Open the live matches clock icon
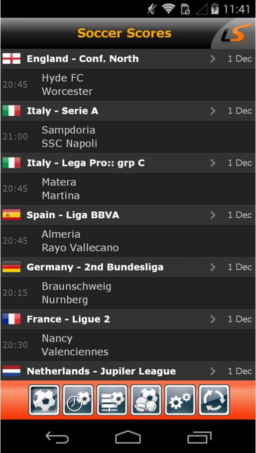This screenshot has width=256, height=453. coord(78,400)
